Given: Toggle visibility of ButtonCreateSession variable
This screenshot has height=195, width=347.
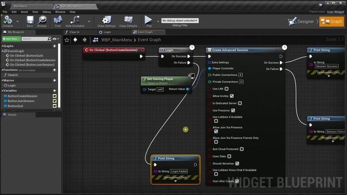Looking at the screenshot, I should pos(54,96).
